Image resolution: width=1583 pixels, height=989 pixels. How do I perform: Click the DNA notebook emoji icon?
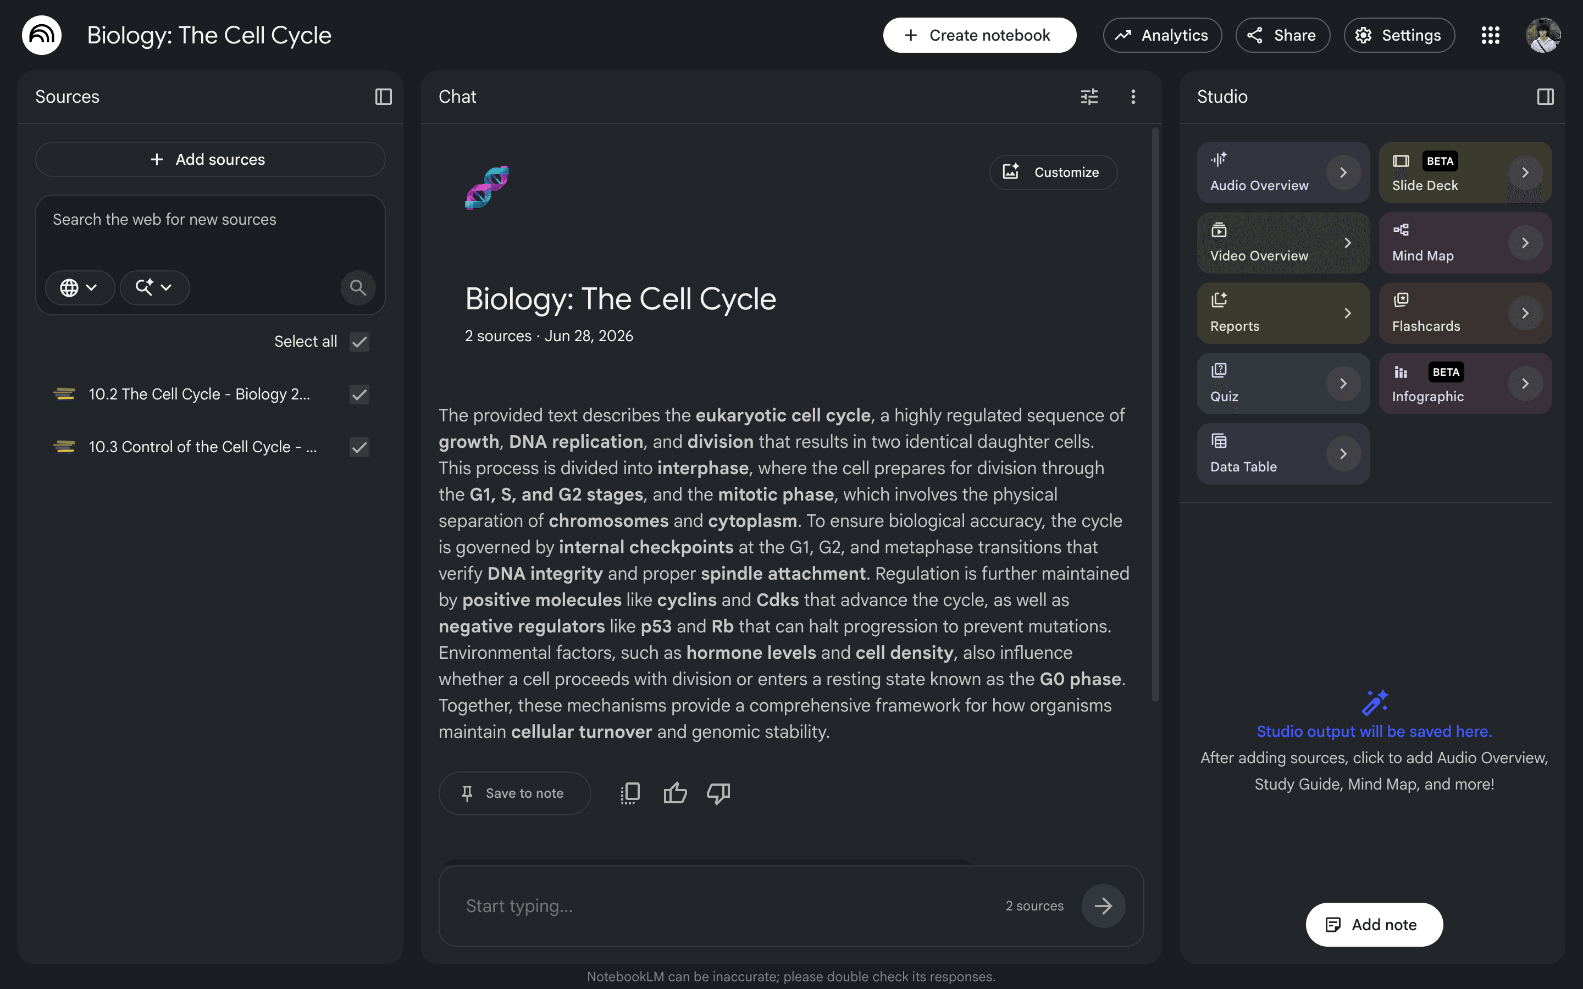tap(486, 188)
